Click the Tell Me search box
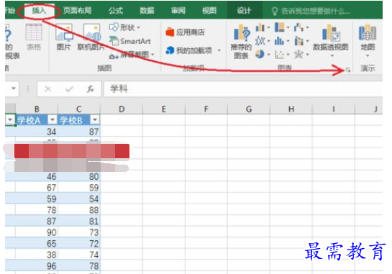 coord(311,12)
